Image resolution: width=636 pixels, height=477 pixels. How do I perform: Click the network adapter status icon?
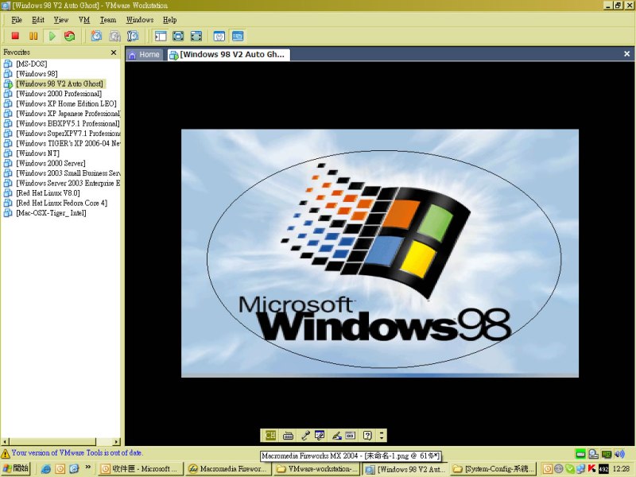(x=607, y=454)
